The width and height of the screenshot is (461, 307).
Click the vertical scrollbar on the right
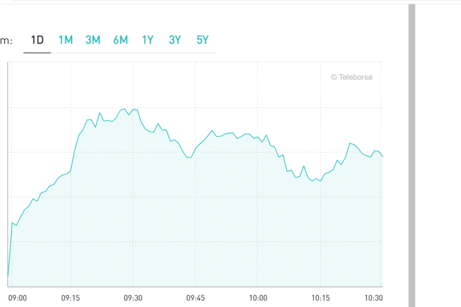click(x=412, y=153)
